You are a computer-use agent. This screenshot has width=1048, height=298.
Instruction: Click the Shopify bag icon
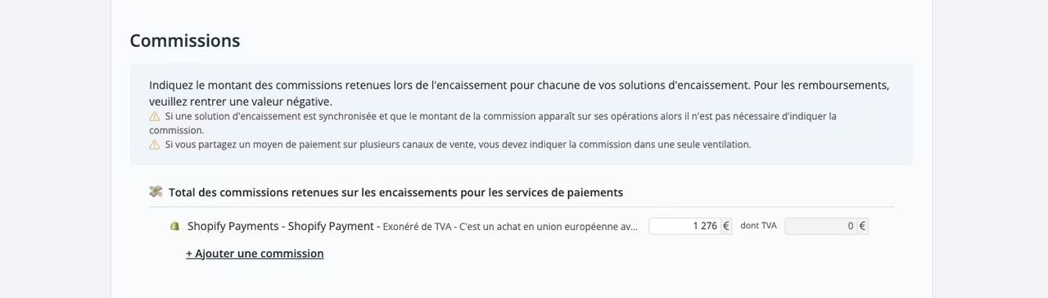click(x=174, y=226)
